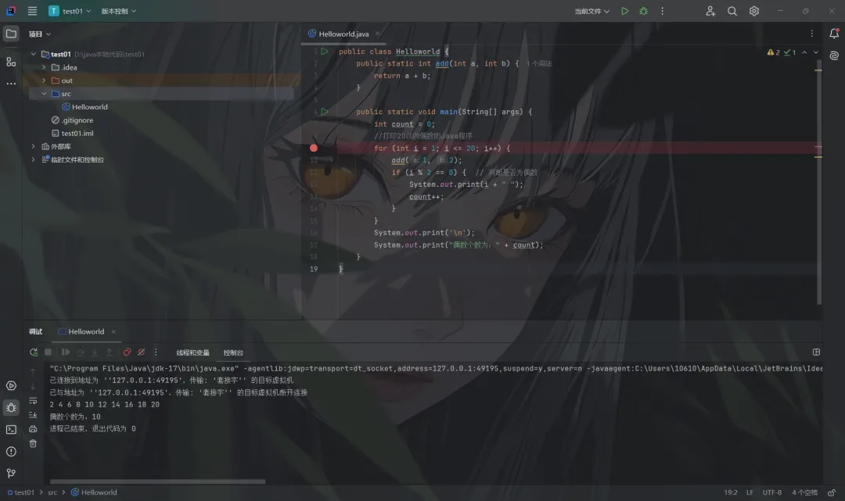This screenshot has height=501, width=845.
Task: Toggle soft-wrap in console
Action: (33, 401)
